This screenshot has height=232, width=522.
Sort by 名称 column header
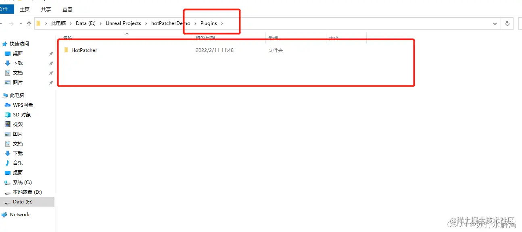click(68, 38)
